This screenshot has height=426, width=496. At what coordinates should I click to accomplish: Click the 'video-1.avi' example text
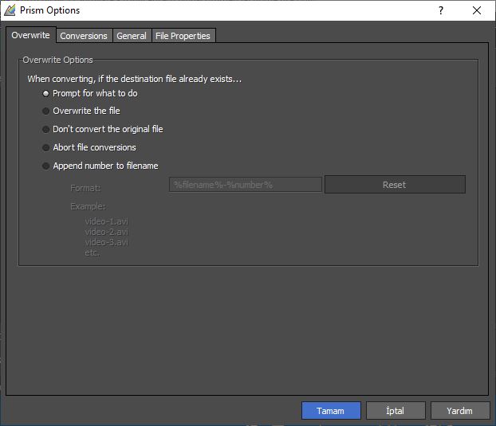pyautogui.click(x=107, y=221)
